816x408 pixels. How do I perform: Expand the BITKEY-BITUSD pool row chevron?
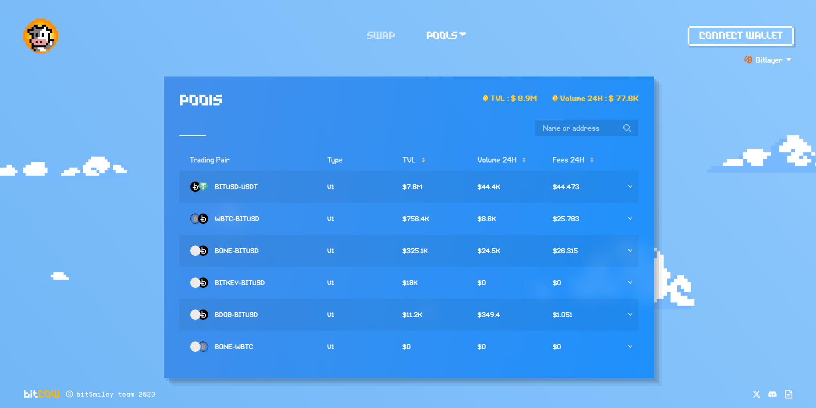(630, 283)
